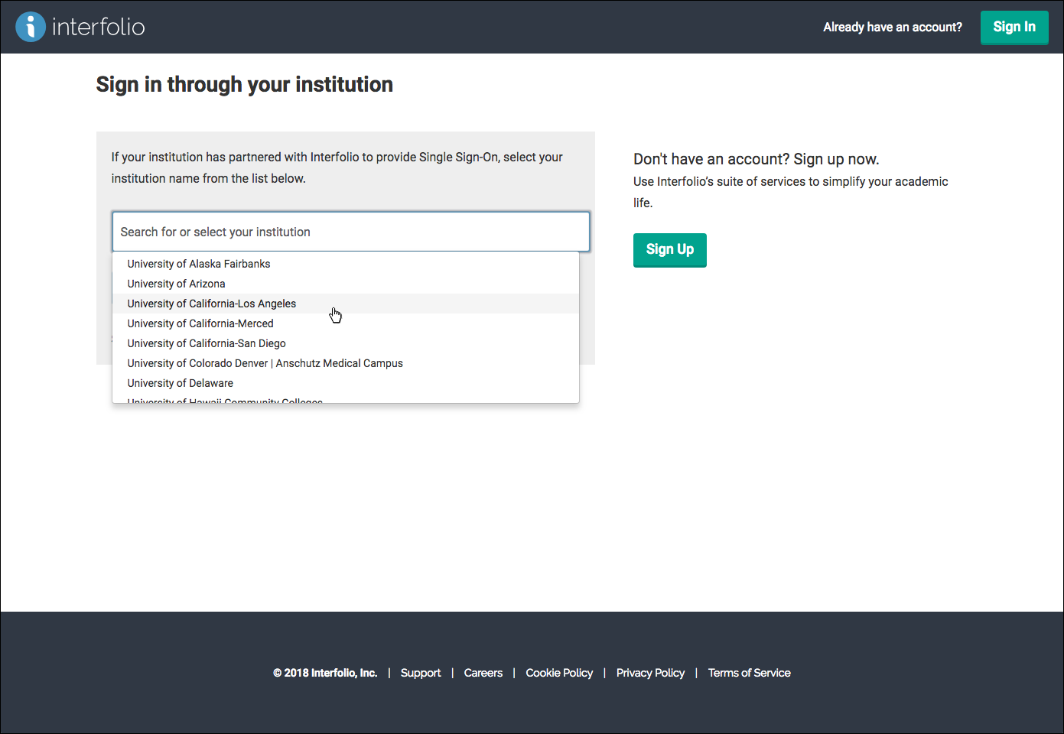Click the Interfolio logo icon
Screen dimensions: 1064x734
pyautogui.click(x=31, y=27)
